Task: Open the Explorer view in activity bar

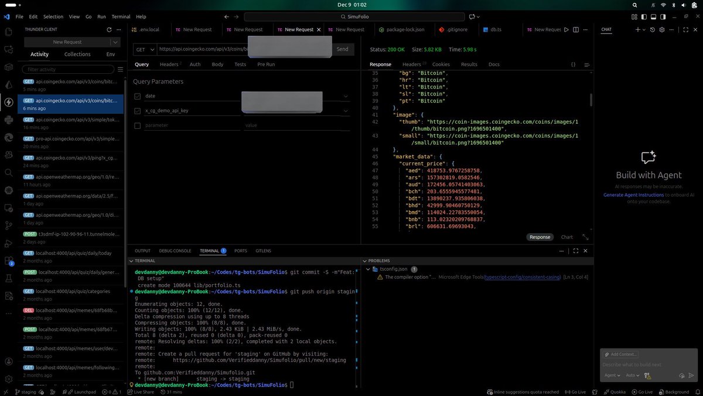Action: point(9,33)
